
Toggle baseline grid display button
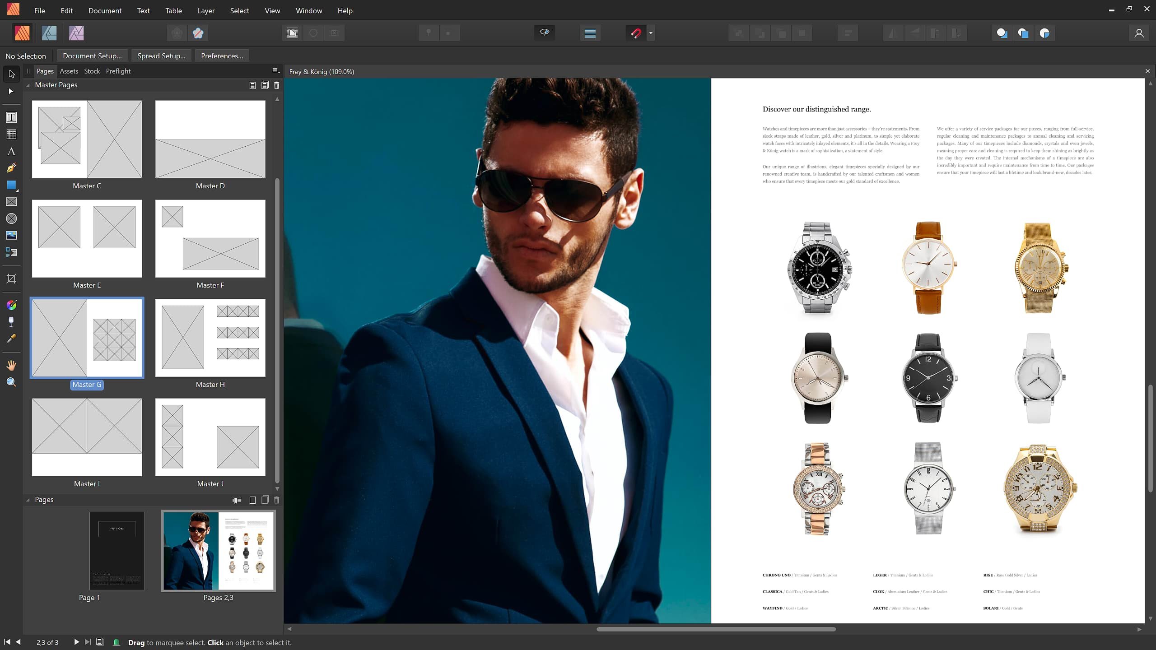point(590,33)
